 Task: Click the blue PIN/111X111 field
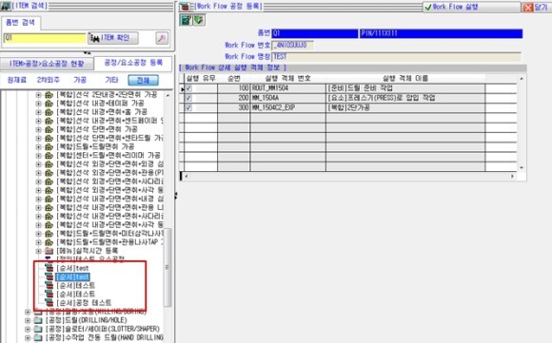pos(441,34)
